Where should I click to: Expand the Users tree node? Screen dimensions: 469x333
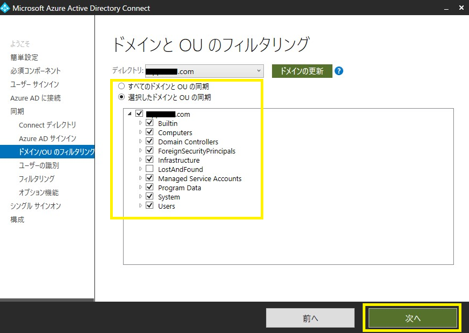tap(140, 205)
